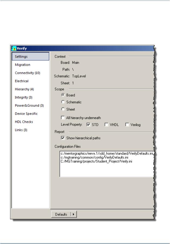
Task: Select the Sheet scope radio button
Action: coord(63,109)
